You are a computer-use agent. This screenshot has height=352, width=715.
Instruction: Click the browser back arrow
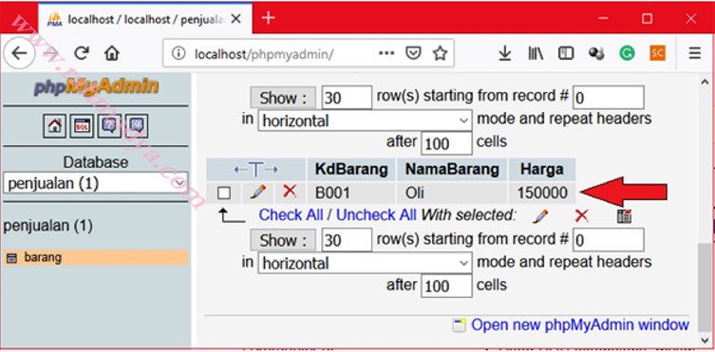[19, 54]
